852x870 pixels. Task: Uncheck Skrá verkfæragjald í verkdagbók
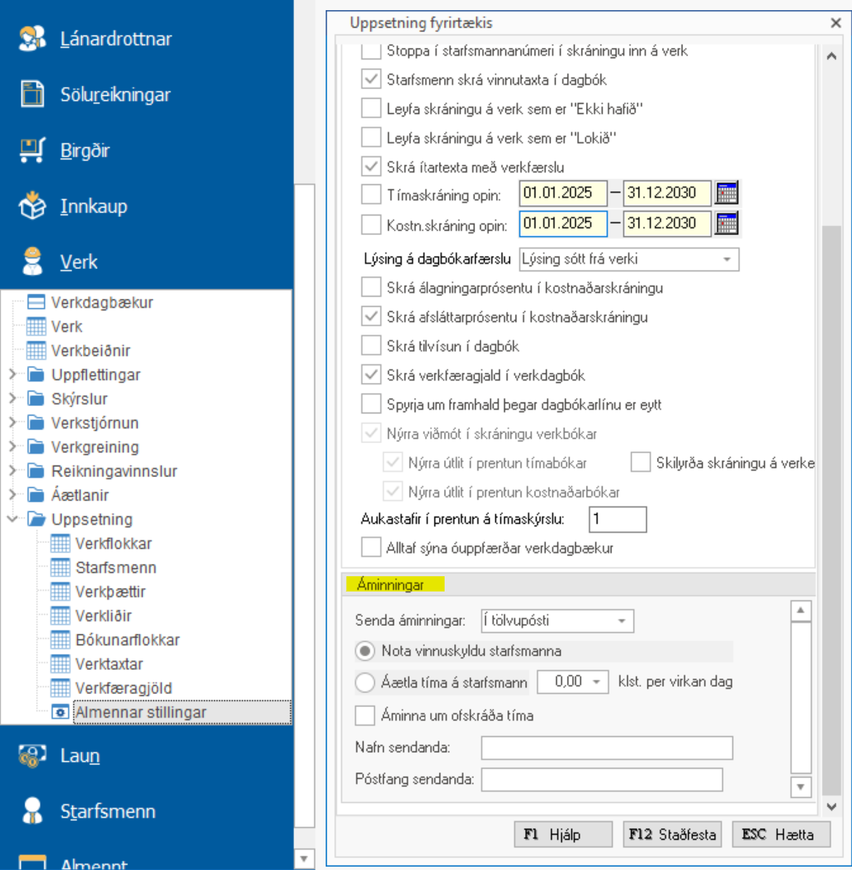pos(371,375)
